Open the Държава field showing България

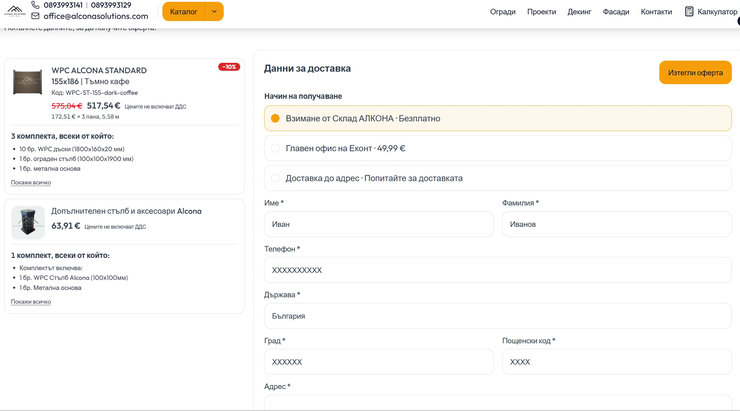[498, 316]
